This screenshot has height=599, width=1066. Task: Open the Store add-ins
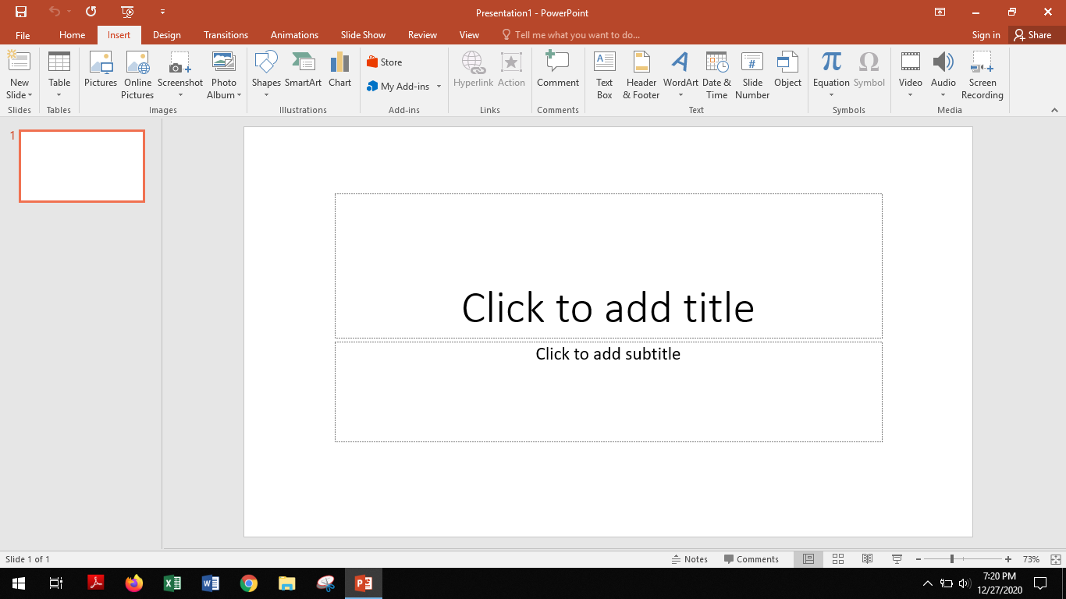(x=384, y=62)
